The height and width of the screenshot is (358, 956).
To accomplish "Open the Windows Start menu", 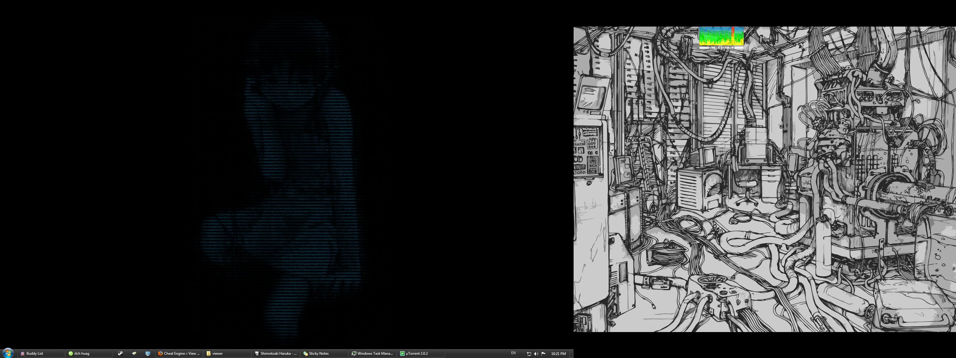I will tap(8, 353).
